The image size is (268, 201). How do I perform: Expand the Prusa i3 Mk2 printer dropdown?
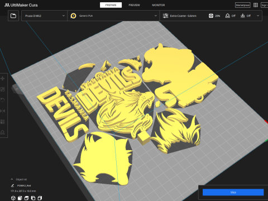pos(44,16)
